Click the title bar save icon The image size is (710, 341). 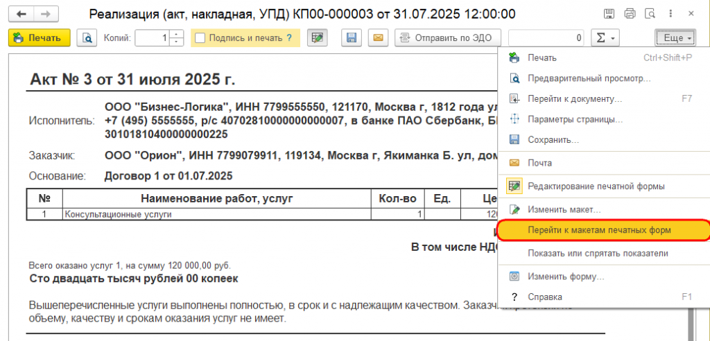pyautogui.click(x=609, y=14)
